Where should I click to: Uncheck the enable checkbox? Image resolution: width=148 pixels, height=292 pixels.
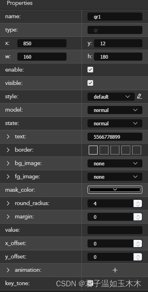pyautogui.click(x=90, y=70)
